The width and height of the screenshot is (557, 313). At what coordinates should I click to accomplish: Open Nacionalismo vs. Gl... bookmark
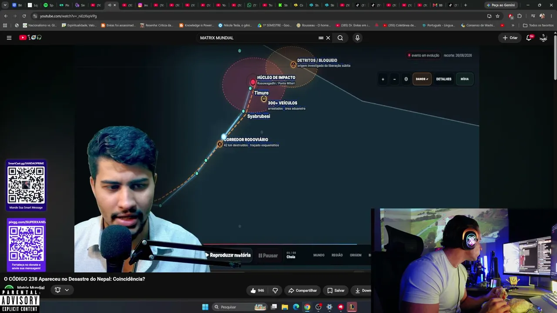click(x=39, y=25)
